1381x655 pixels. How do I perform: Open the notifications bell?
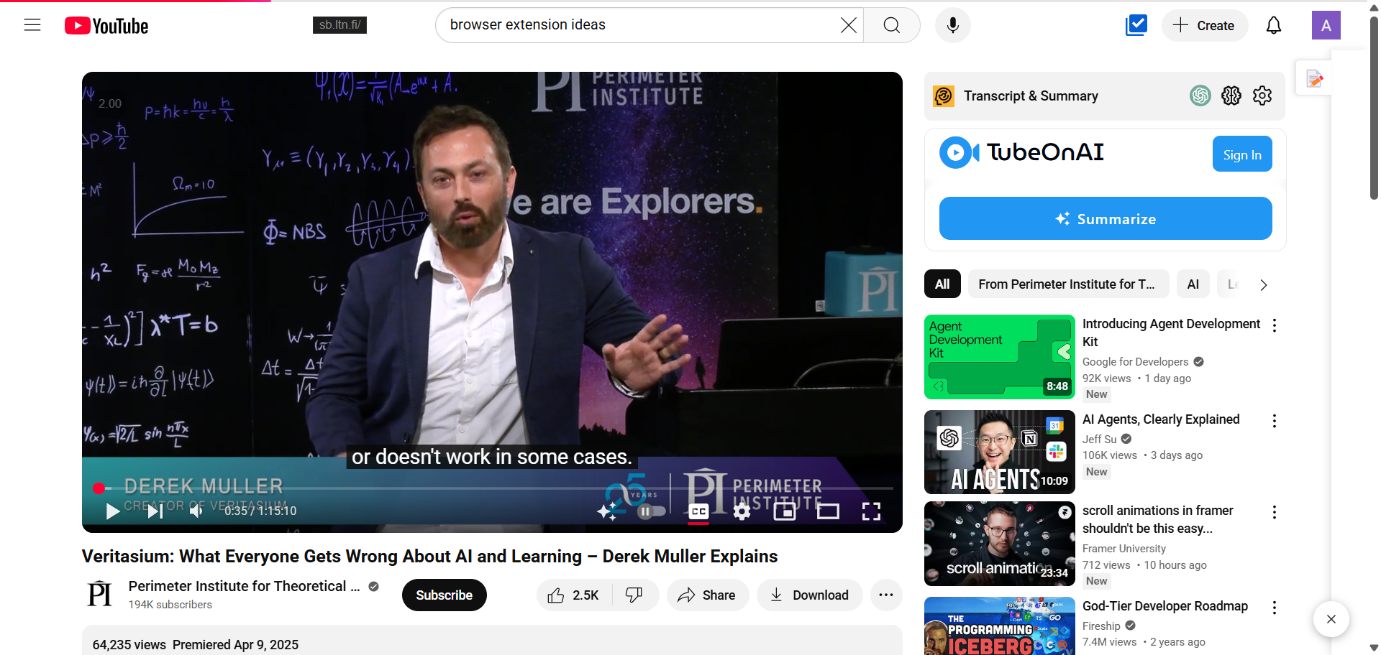1274,25
